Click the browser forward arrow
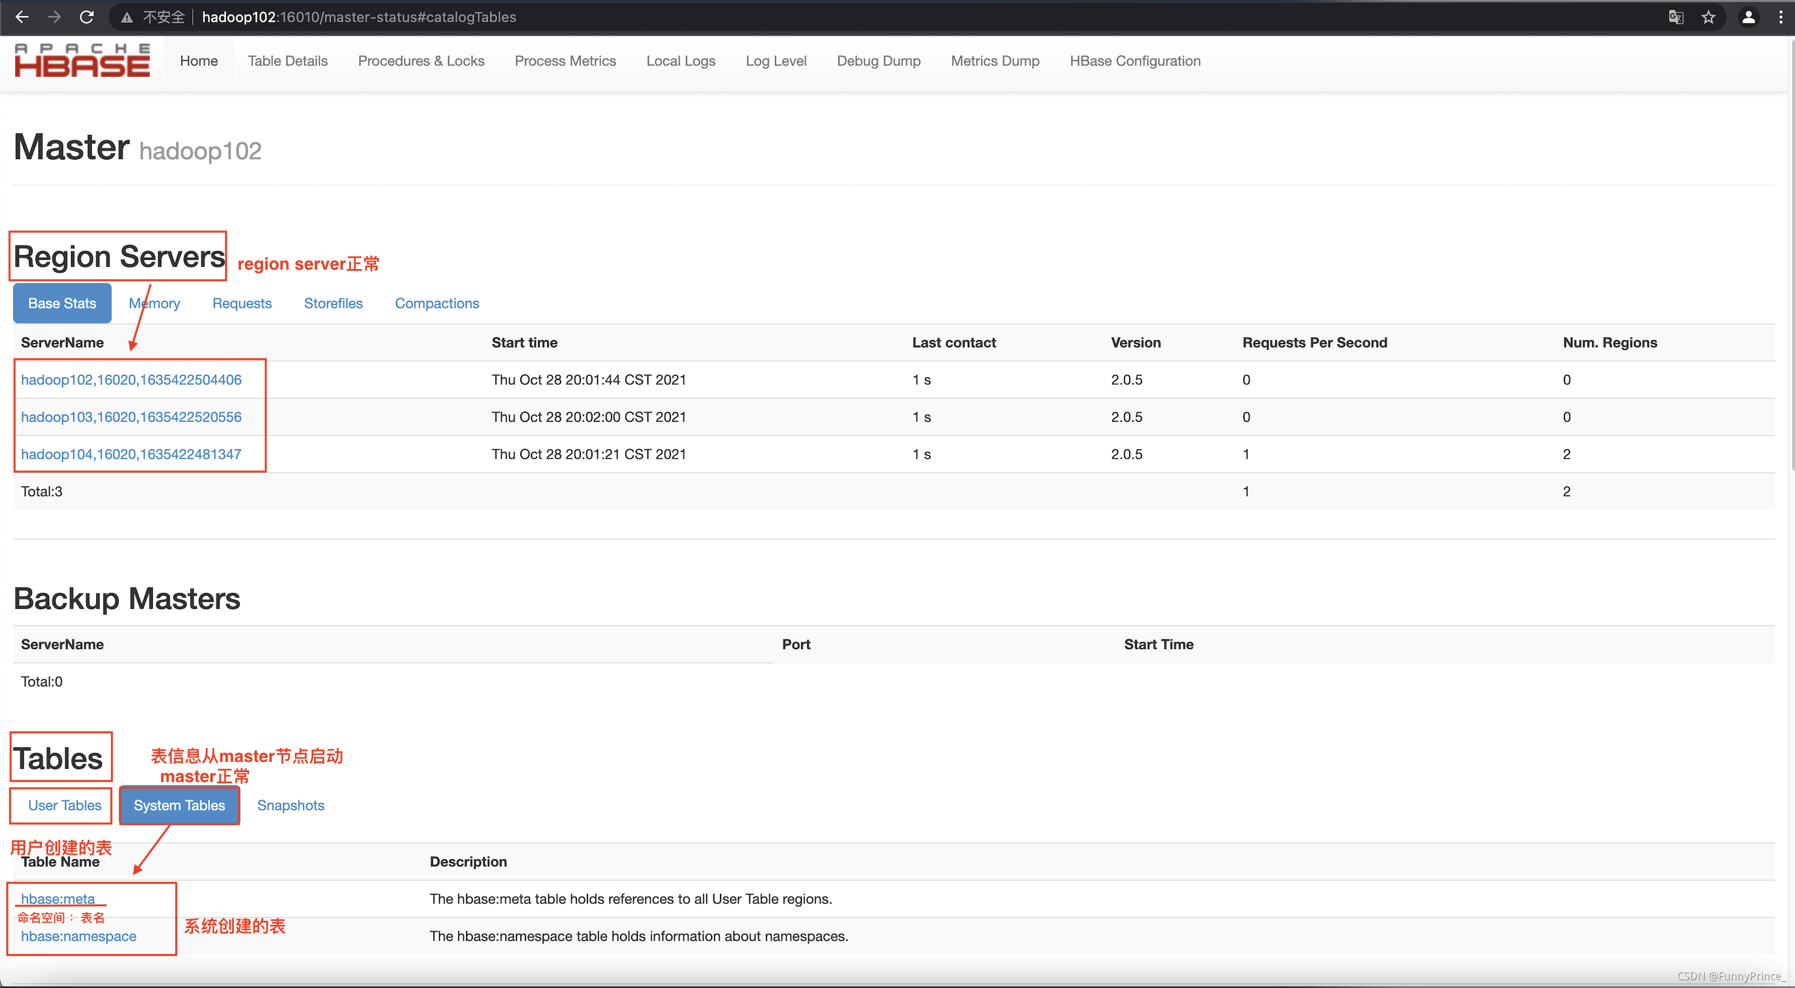 pyautogui.click(x=54, y=17)
